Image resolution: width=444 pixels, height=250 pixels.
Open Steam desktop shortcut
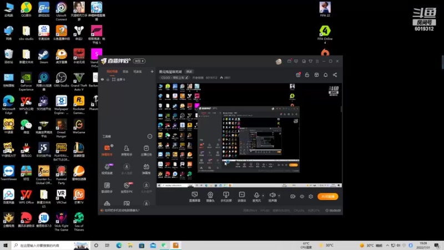click(44, 56)
